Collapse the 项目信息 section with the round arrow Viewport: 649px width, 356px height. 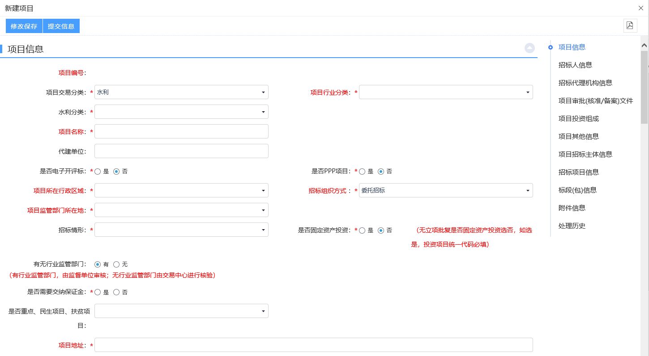(529, 48)
